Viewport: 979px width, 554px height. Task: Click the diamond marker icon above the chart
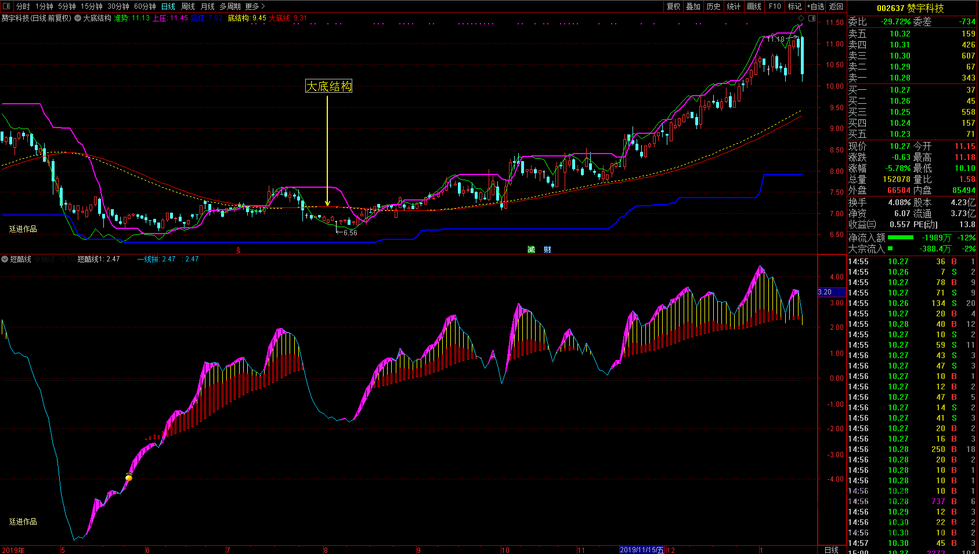pyautogui.click(x=801, y=19)
